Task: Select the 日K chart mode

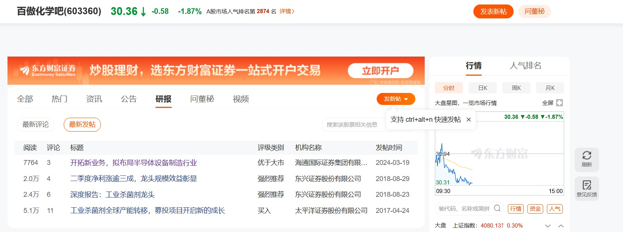Action: click(x=483, y=88)
